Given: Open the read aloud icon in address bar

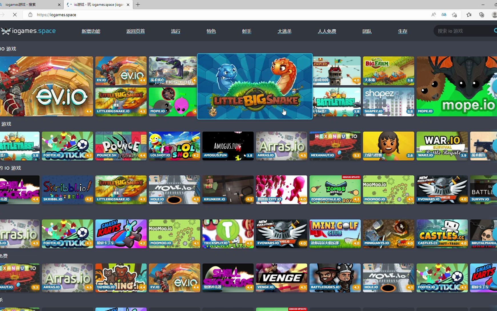Looking at the screenshot, I should 434,15.
